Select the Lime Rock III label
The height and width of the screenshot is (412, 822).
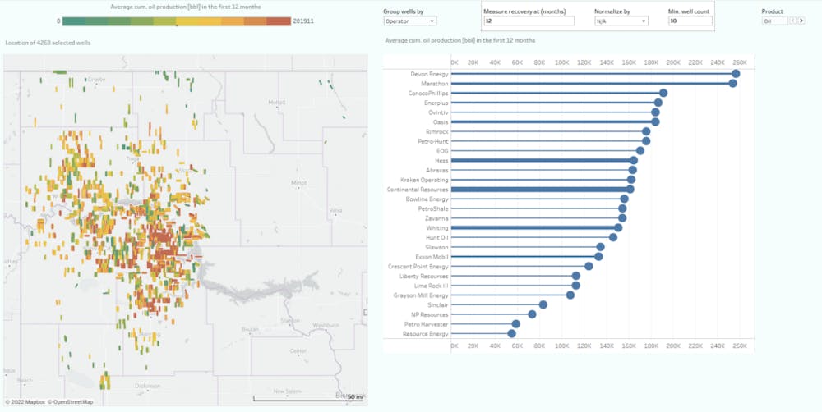[x=432, y=286]
